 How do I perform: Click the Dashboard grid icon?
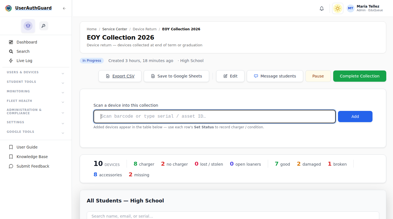[x=11, y=42]
